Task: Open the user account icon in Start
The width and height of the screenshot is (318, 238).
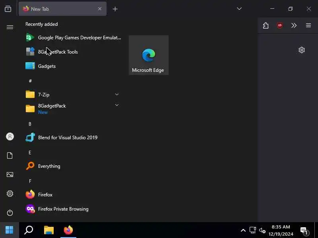Action: [x=10, y=136]
